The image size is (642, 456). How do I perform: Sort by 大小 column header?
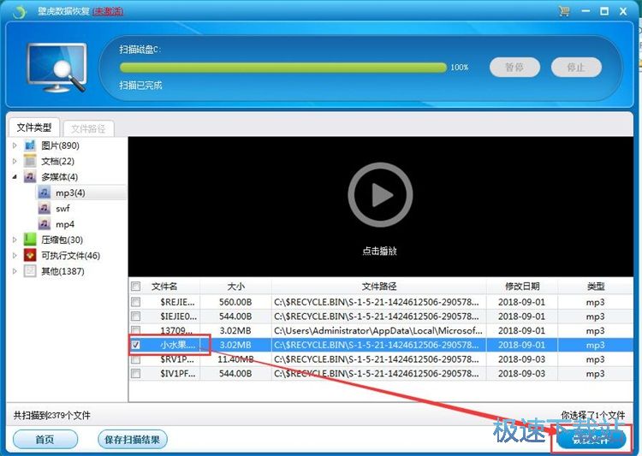tap(236, 286)
